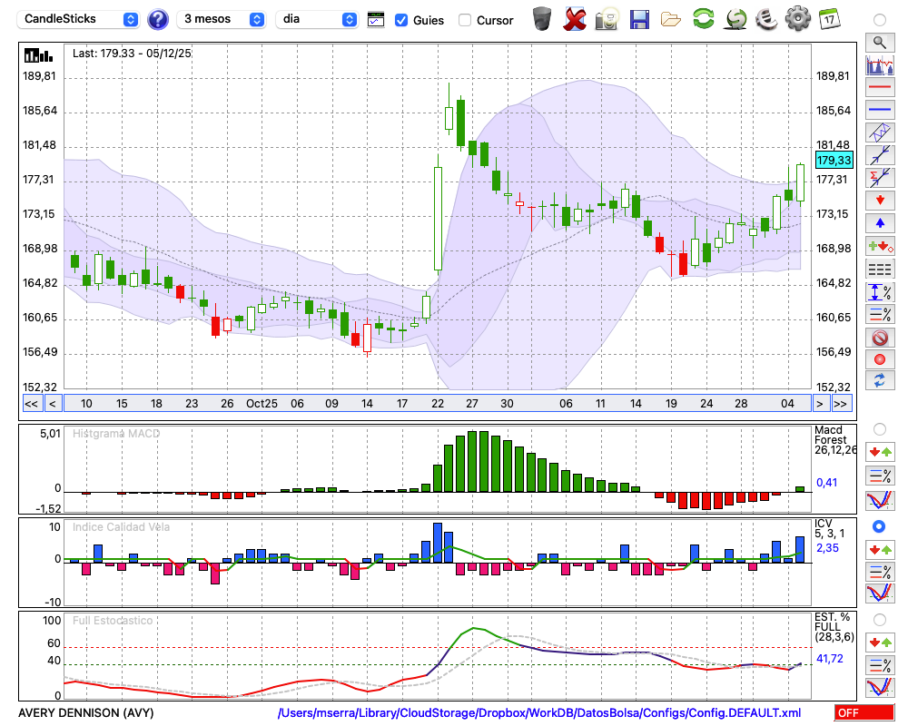Click the red OFF button
Screen dimensions: 908x726
864,713
